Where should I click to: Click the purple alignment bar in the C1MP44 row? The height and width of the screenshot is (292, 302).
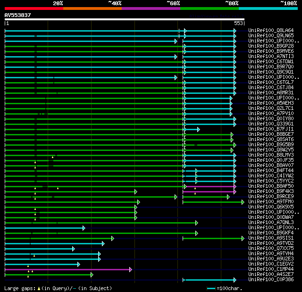click(x=68, y=269)
